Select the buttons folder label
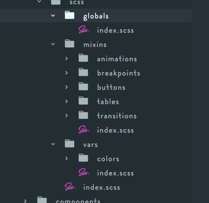This screenshot has height=203, width=209. (x=111, y=88)
